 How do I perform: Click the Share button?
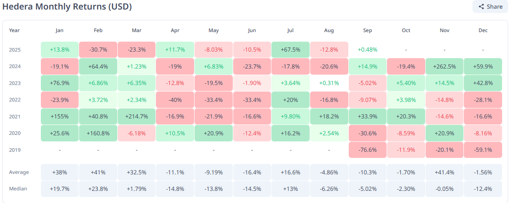coord(490,7)
